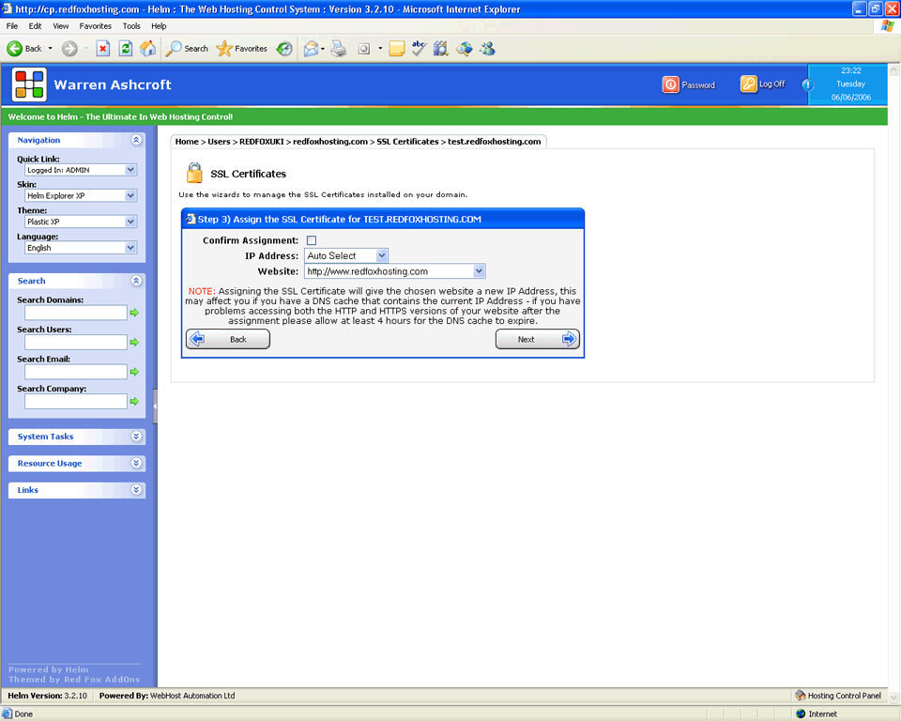Viewport: 901px width, 721px height.
Task: Open the Skin dropdown
Action: point(81,196)
